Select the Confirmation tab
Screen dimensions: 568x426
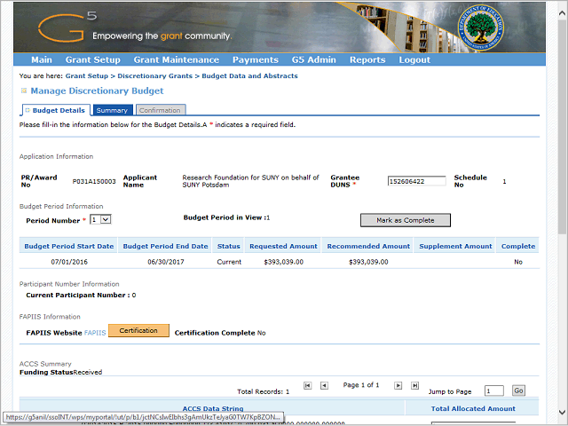pyautogui.click(x=161, y=110)
